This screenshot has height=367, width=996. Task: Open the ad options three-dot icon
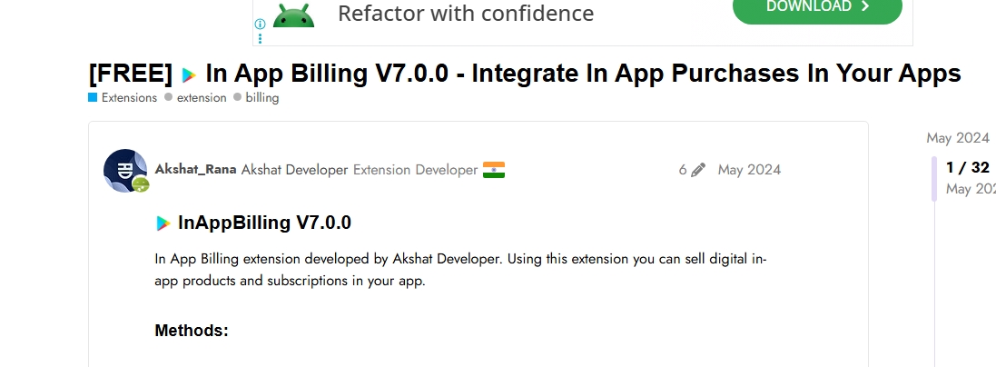[x=260, y=38]
